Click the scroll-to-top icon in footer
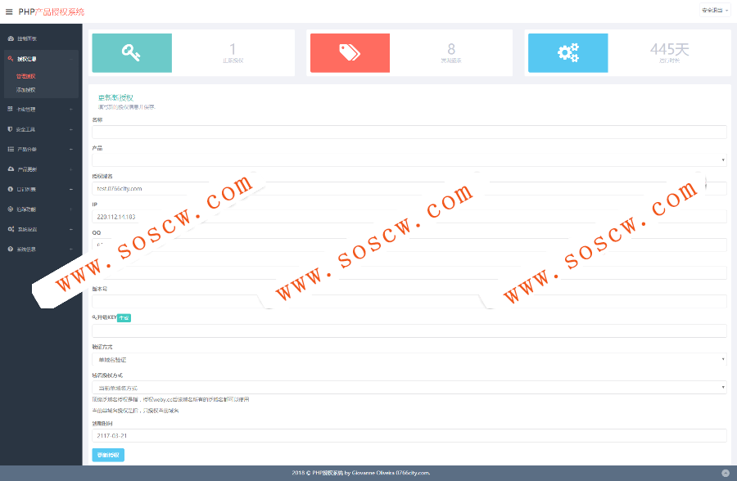This screenshot has height=481, width=737. 726,473
